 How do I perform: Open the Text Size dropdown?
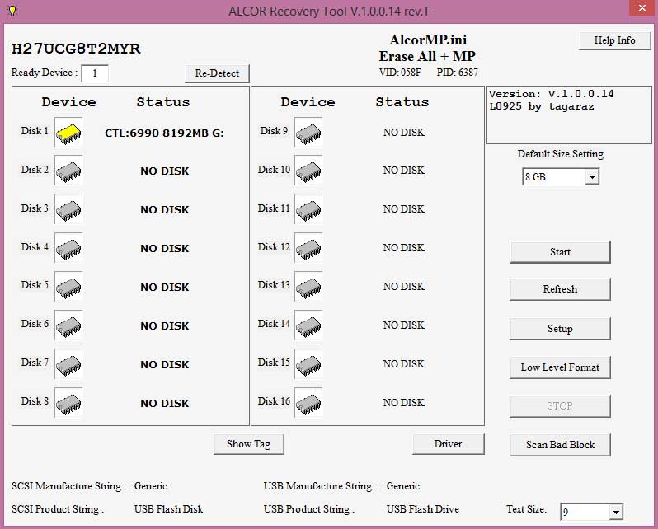(616, 512)
